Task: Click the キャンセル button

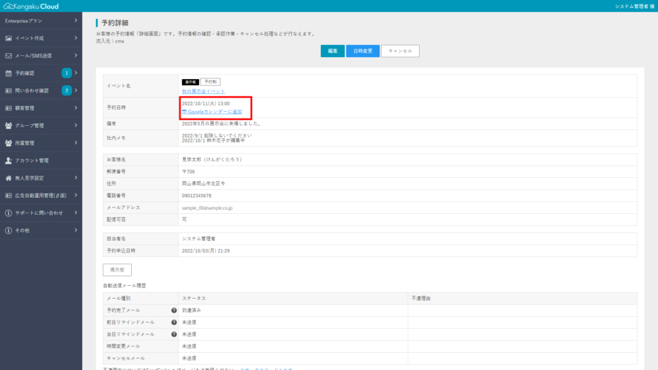Action: click(x=400, y=51)
